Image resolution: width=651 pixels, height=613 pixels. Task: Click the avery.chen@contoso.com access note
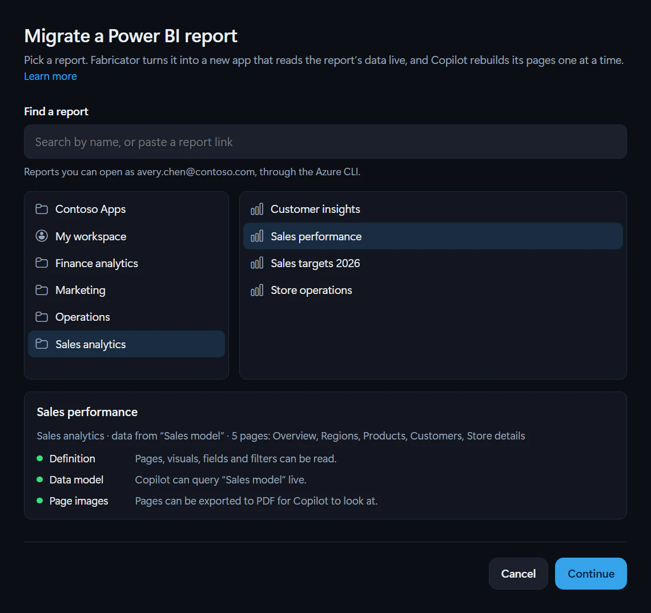(x=192, y=172)
